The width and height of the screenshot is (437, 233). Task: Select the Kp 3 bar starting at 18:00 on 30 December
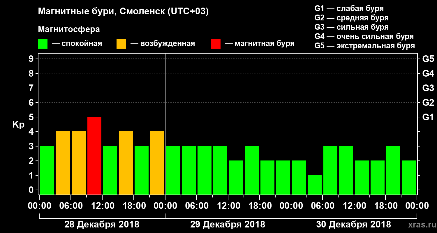pyautogui.click(x=393, y=170)
